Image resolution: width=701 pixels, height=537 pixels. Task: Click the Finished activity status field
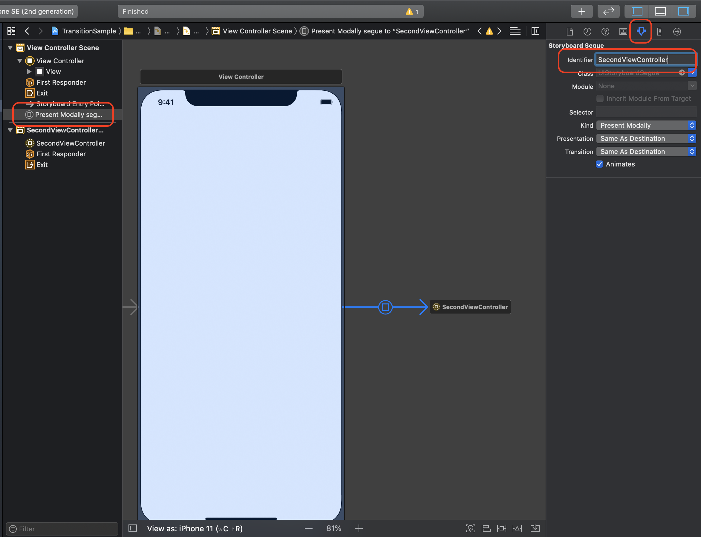tap(270, 12)
